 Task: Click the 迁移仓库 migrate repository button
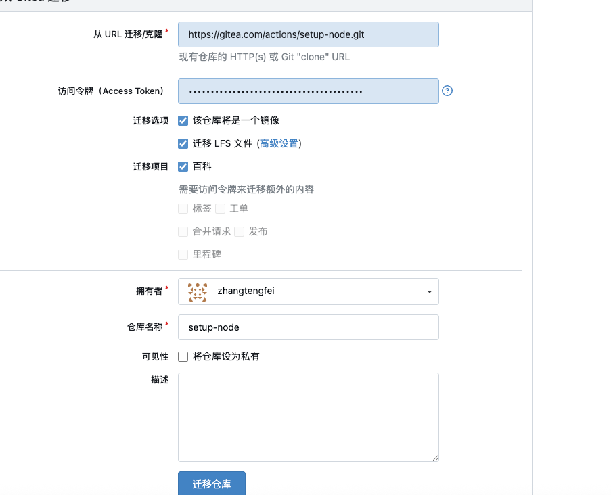pos(211,483)
